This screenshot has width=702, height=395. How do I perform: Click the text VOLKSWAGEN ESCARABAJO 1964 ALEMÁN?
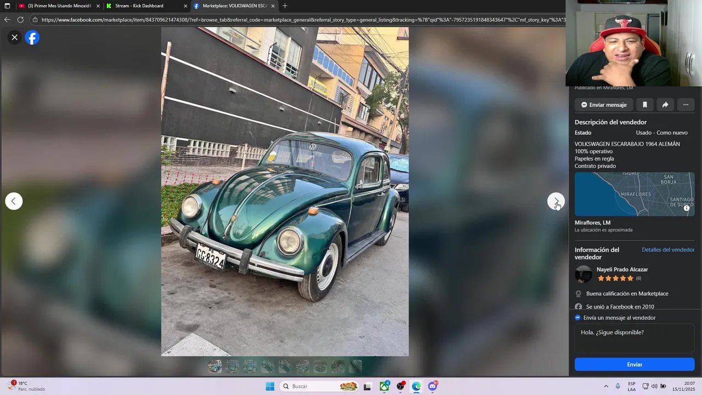pyautogui.click(x=627, y=144)
